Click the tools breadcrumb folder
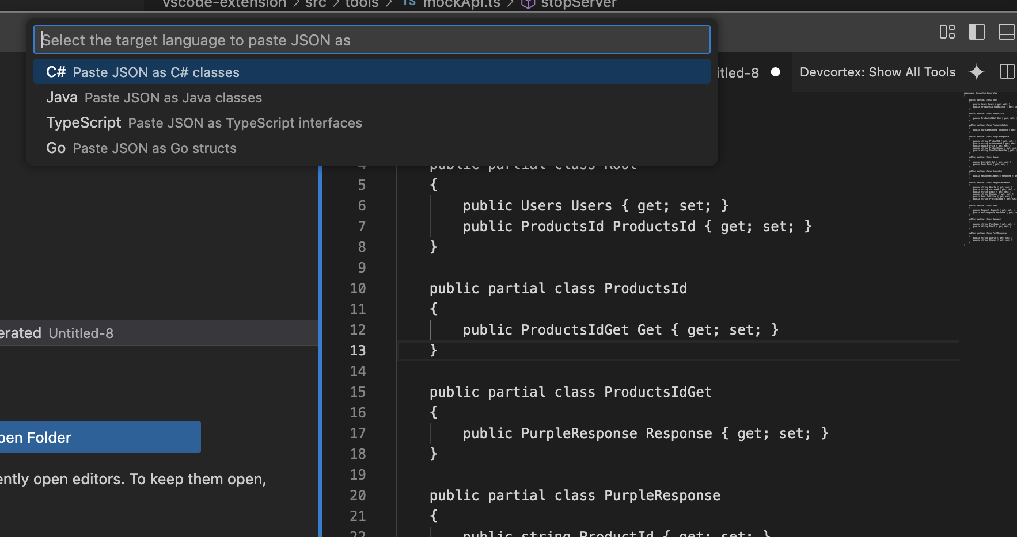This screenshot has height=537, width=1017. click(x=362, y=3)
